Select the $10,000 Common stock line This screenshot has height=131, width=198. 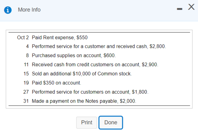tap(82, 74)
